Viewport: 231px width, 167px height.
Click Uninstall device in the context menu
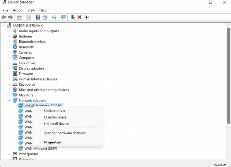56,123
